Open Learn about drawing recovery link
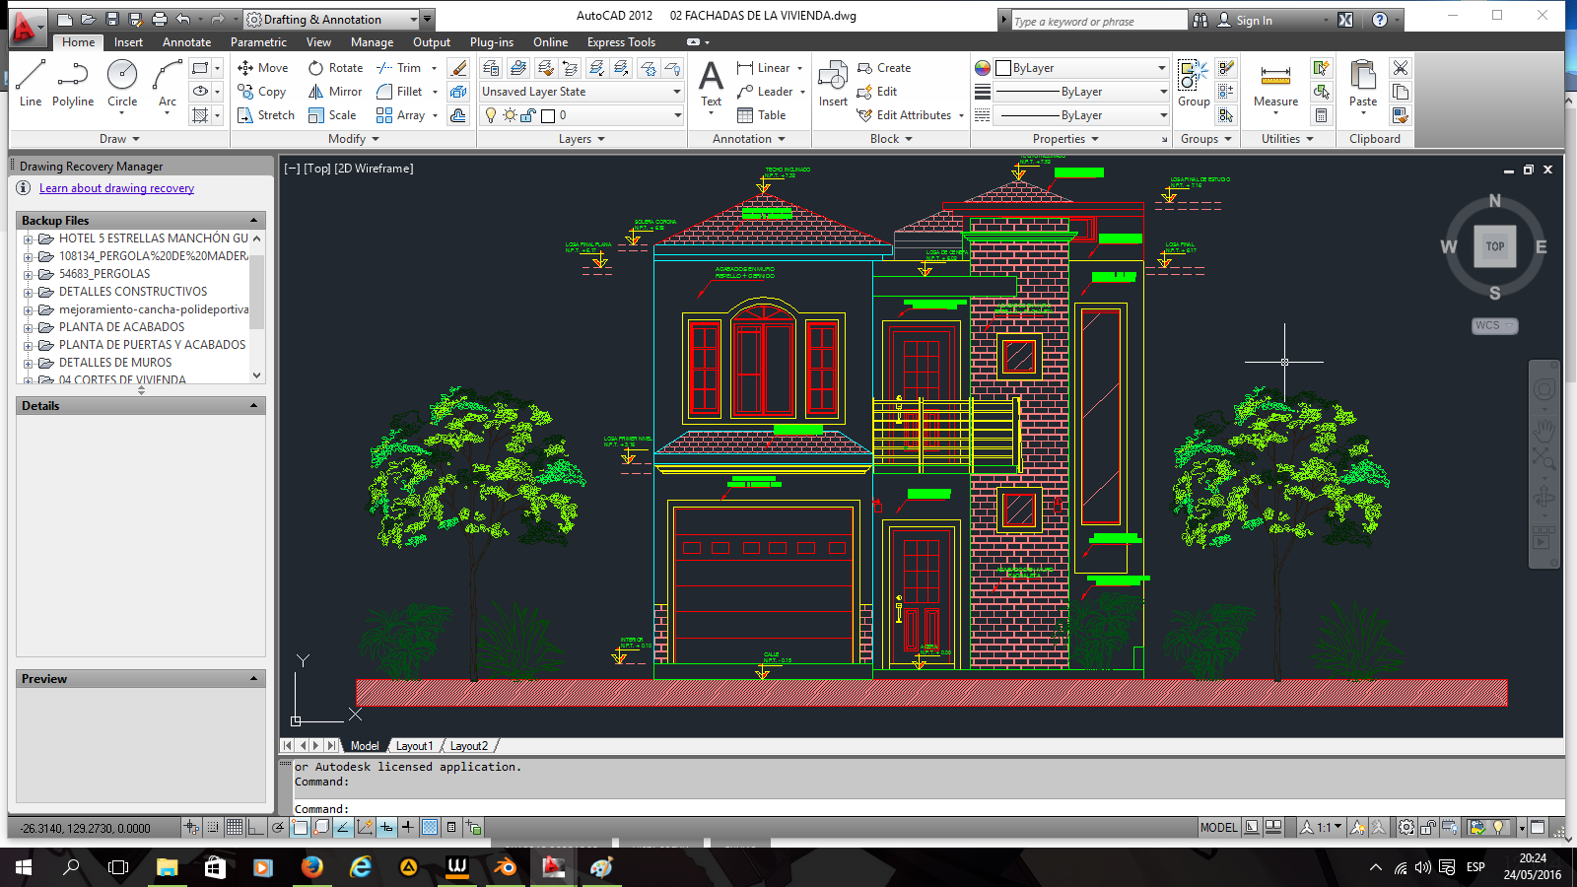 click(x=116, y=188)
